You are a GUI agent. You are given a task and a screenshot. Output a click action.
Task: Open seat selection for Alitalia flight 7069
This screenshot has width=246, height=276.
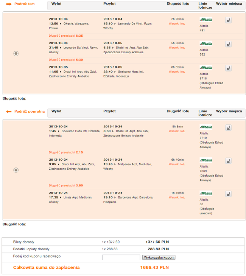click(228, 161)
